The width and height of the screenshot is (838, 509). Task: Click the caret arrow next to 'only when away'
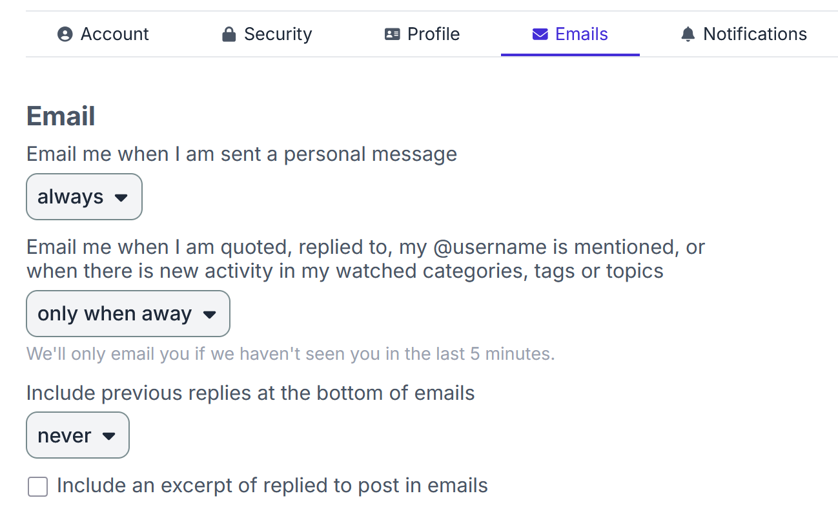(x=209, y=315)
